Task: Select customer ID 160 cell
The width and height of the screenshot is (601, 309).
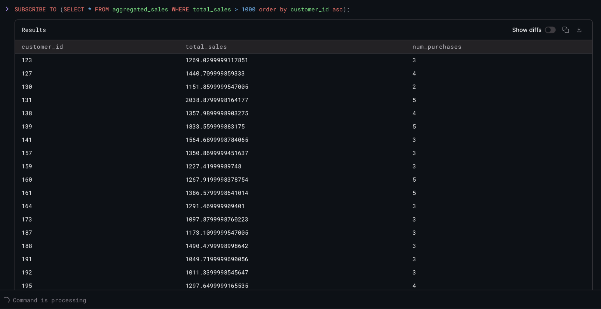Action: (27, 180)
